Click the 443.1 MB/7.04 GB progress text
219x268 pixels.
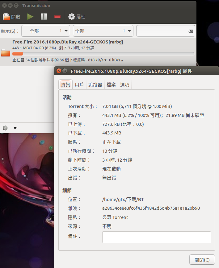[53, 48]
